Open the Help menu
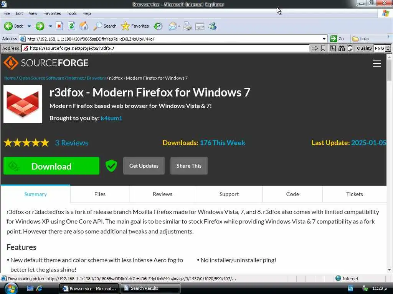This screenshot has height=294, width=393. 86,13
